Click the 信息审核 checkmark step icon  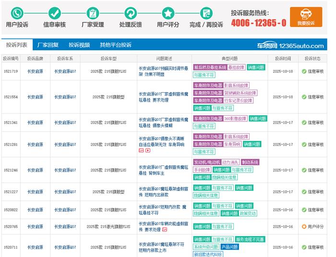(x=54, y=13)
